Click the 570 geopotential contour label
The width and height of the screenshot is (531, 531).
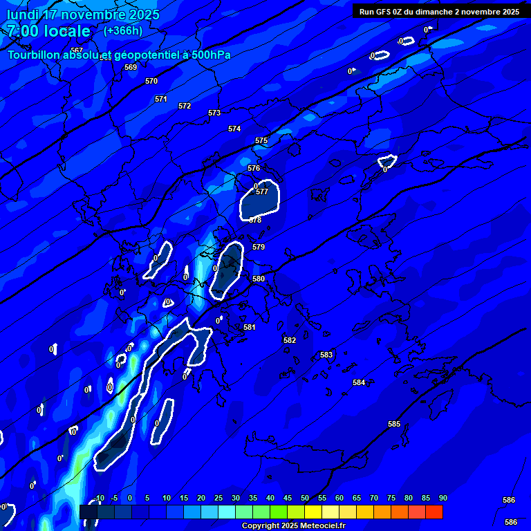tap(151, 81)
